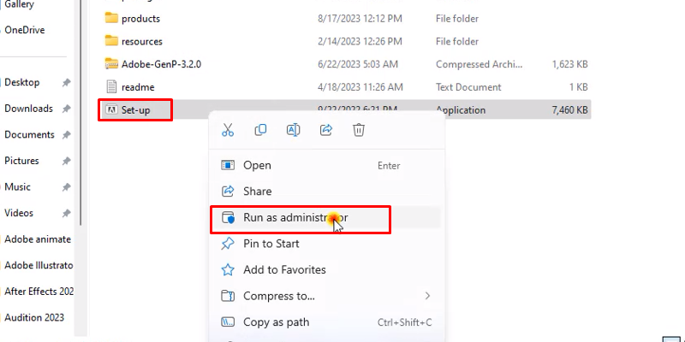
Task: Click the resources folder icon
Action: (x=112, y=41)
